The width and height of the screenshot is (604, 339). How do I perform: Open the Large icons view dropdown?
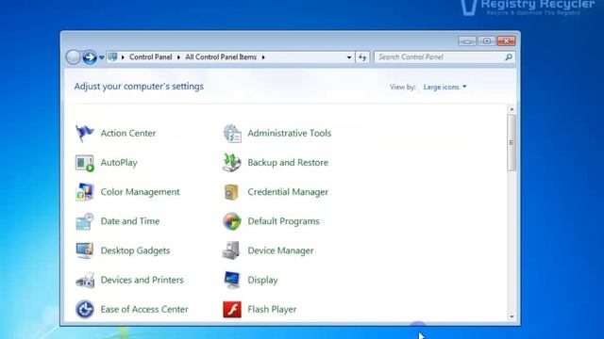tap(445, 88)
